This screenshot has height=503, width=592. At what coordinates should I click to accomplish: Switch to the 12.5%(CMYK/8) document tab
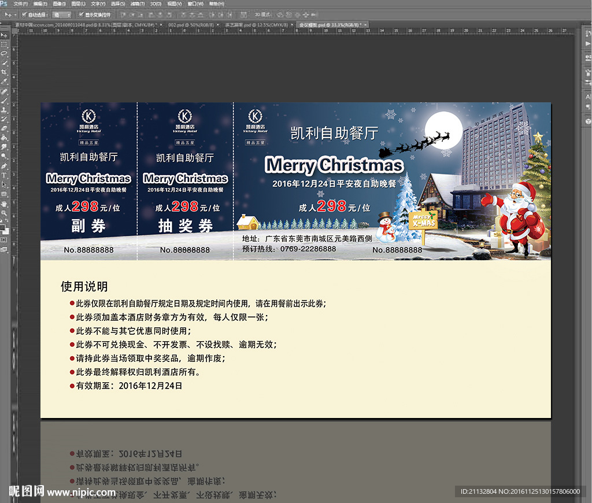coord(257,24)
